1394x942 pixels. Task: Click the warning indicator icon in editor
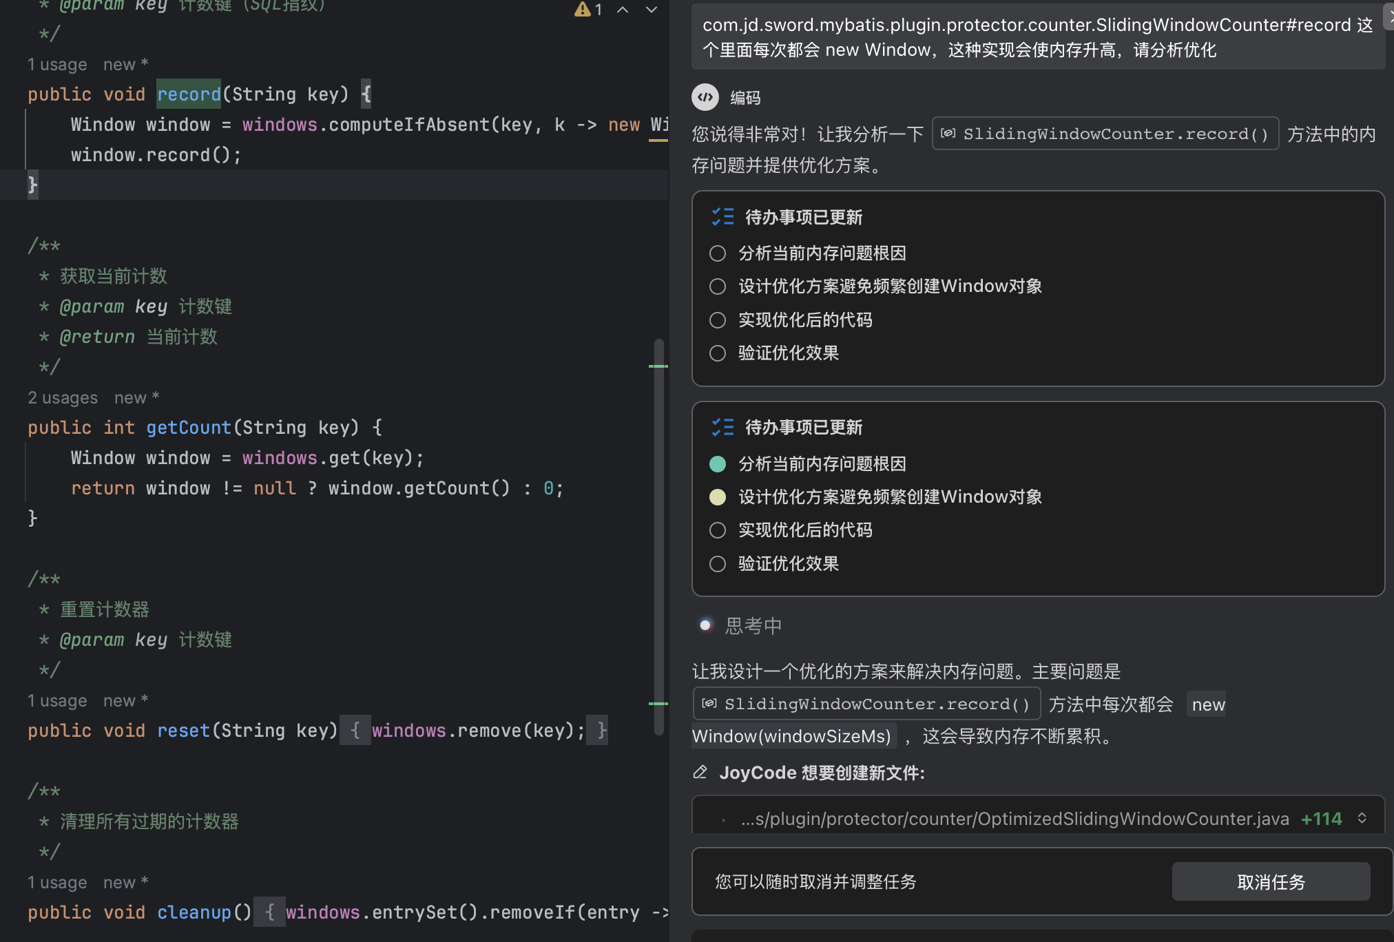coord(583,9)
